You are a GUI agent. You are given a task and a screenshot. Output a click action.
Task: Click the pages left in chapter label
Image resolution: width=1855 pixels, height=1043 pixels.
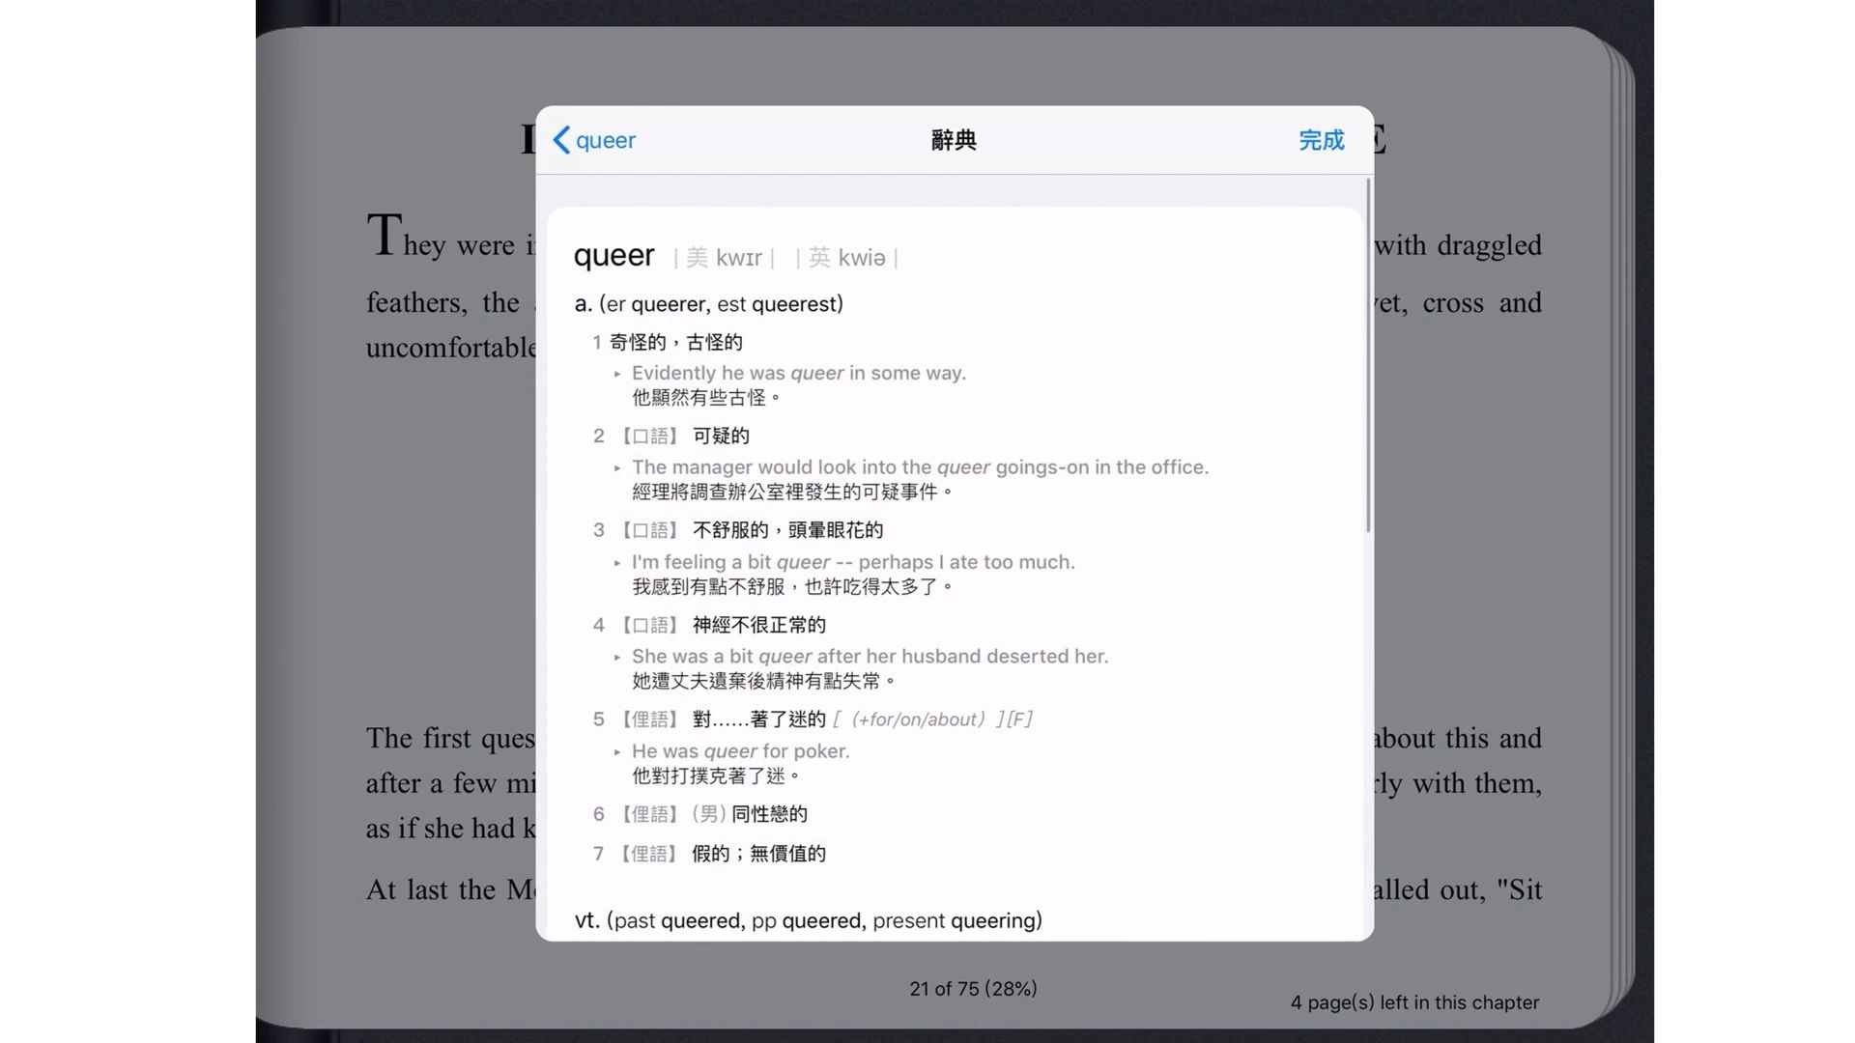tap(1413, 1002)
